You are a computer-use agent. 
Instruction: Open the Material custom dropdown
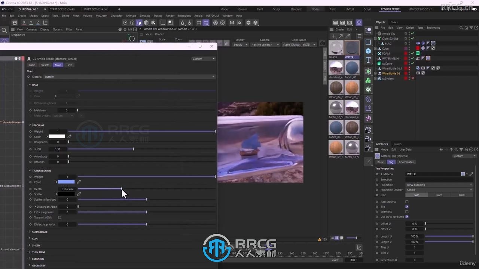pos(129,77)
